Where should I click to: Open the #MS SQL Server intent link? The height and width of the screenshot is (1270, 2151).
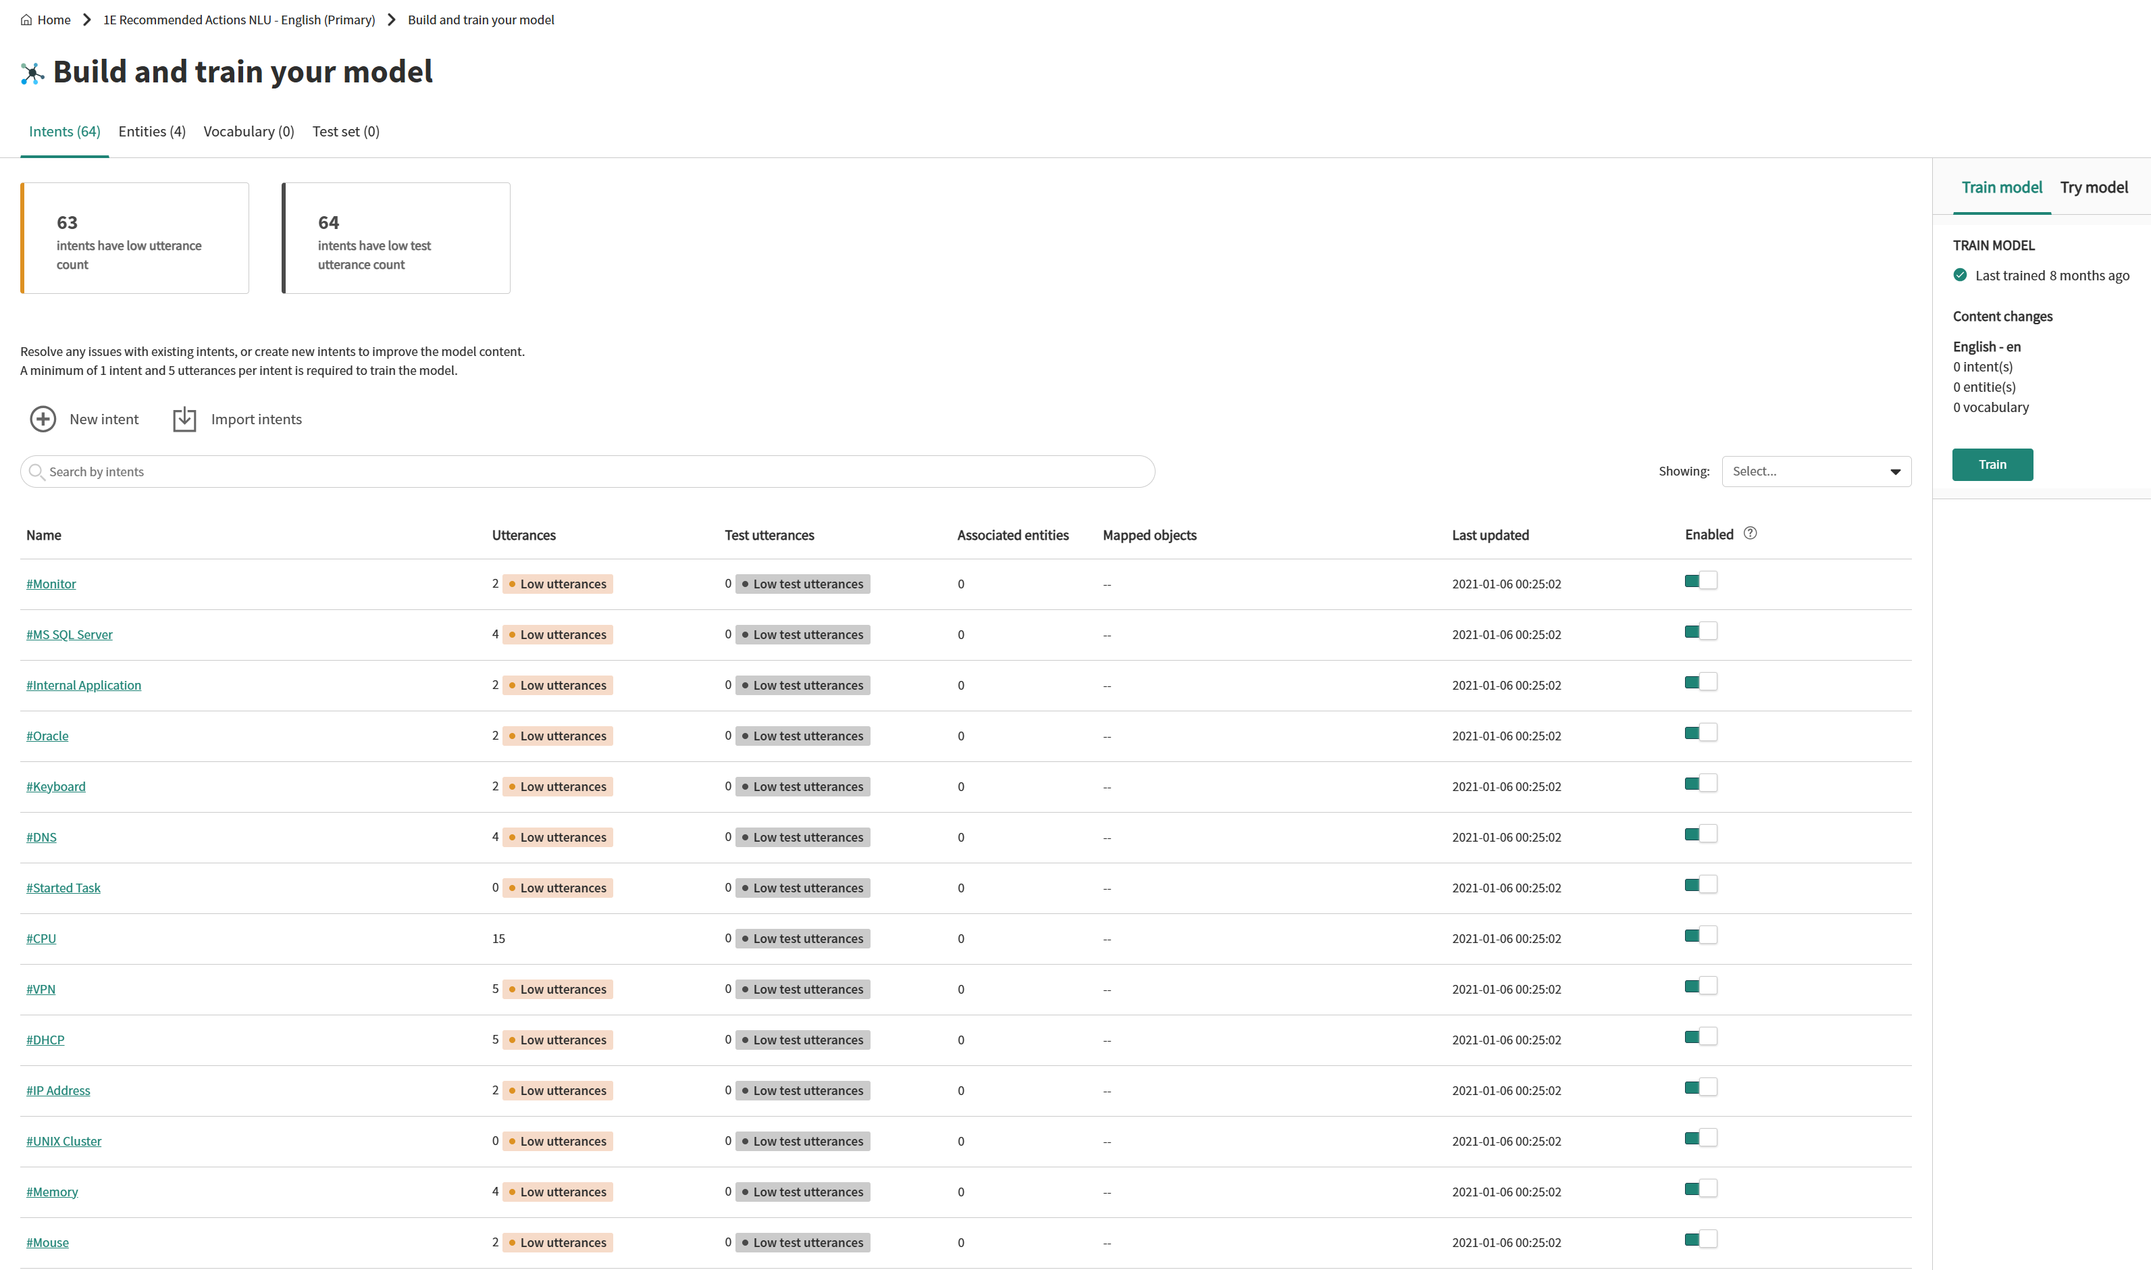click(70, 635)
